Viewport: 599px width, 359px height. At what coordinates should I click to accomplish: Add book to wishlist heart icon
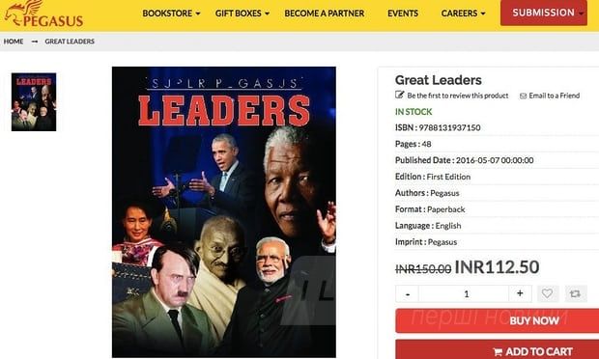click(x=548, y=293)
